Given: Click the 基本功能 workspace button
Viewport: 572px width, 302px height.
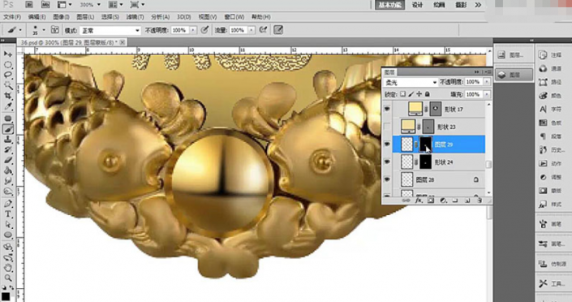Looking at the screenshot, I should pos(390,5).
